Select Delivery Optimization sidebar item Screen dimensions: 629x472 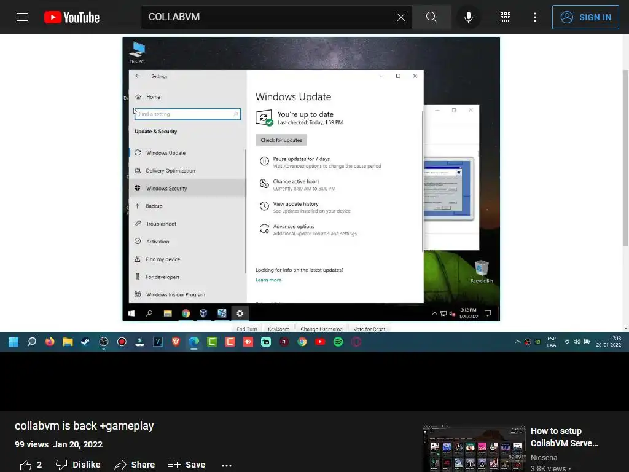point(187,171)
